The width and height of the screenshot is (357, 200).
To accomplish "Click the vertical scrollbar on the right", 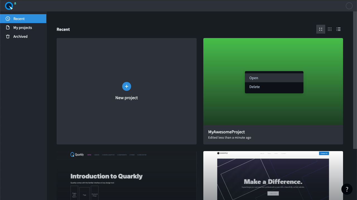I will click(355, 80).
